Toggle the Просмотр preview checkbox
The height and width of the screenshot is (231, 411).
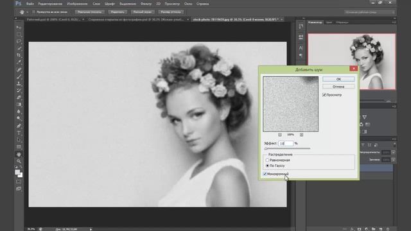click(324, 95)
